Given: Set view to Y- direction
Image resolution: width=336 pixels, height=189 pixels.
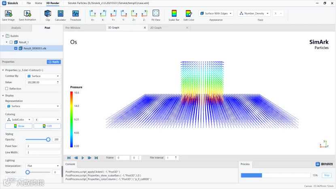Looking at the screenshot, I should pyautogui.click(x=123, y=15).
